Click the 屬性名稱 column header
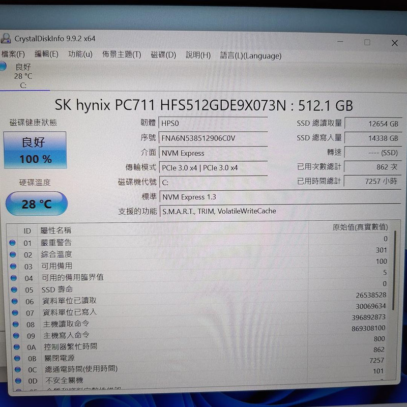The width and height of the screenshot is (407, 407). (x=55, y=230)
